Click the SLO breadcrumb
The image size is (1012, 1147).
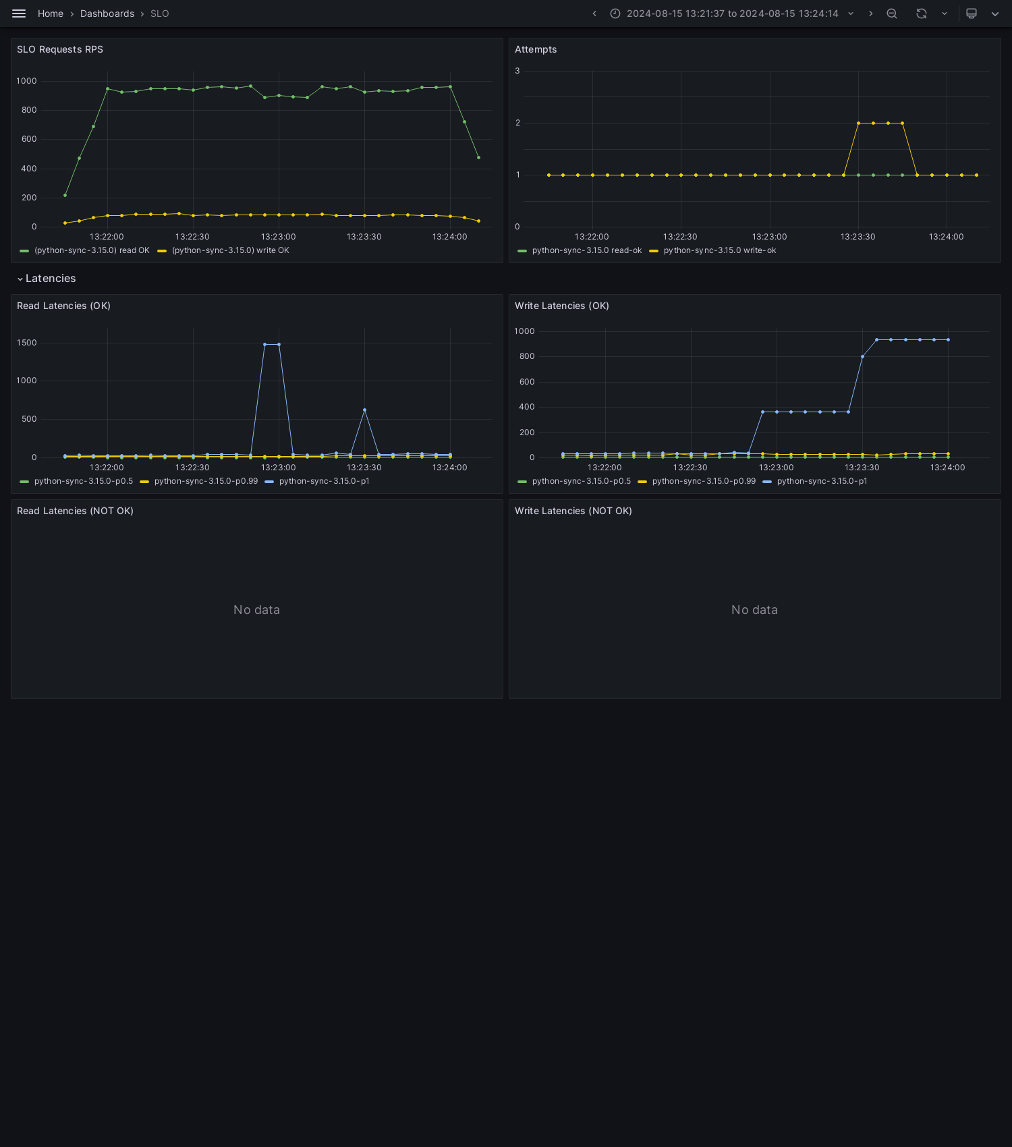pyautogui.click(x=160, y=13)
